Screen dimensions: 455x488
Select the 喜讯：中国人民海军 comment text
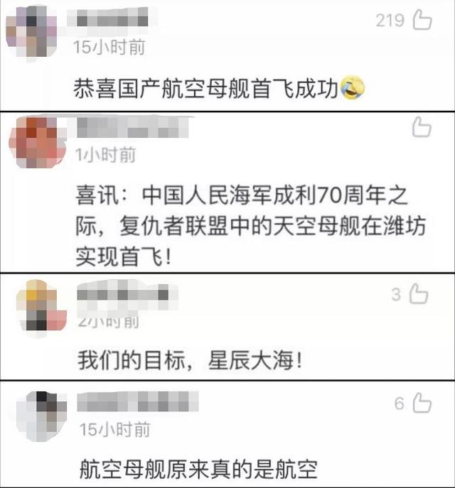(x=251, y=227)
